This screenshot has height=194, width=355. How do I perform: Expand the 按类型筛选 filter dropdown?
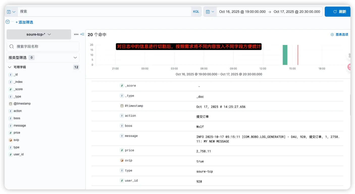(x=43, y=58)
